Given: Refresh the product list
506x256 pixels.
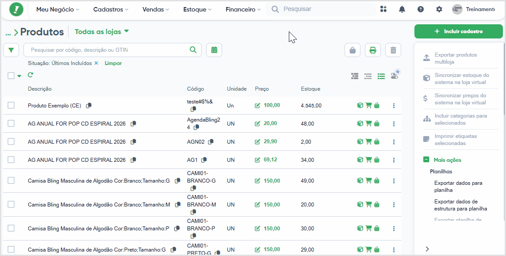Looking at the screenshot, I should (x=31, y=75).
